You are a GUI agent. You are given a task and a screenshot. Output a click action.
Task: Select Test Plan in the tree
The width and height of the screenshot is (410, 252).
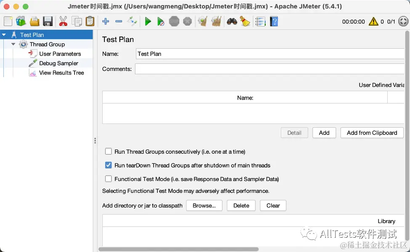(x=32, y=35)
